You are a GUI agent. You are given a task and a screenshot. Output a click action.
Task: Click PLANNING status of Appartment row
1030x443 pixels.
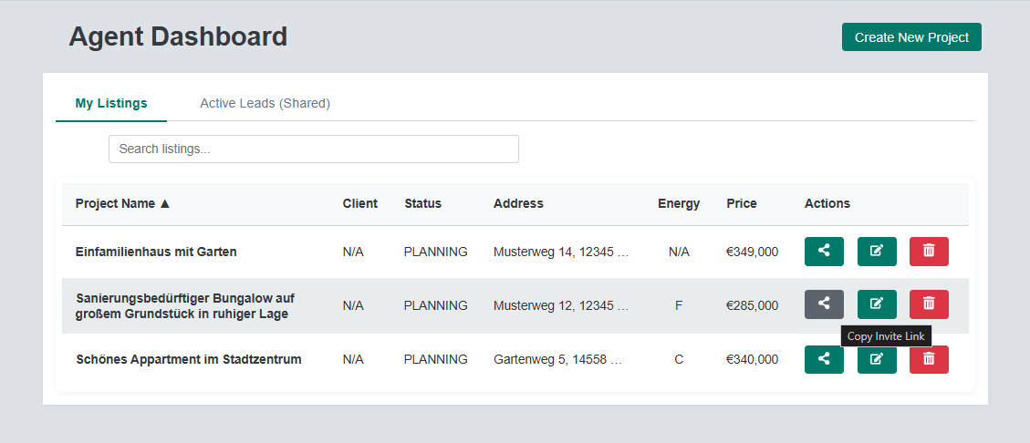435,360
